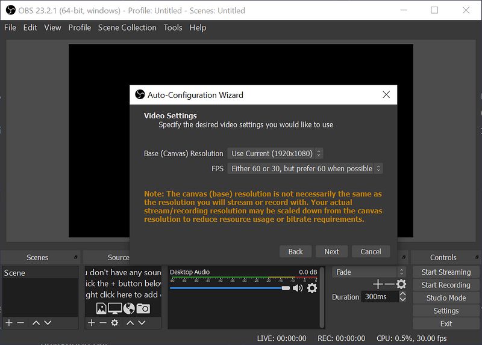Open Base (Canvas) Resolution dropdown
The width and height of the screenshot is (482, 345).
(275, 153)
